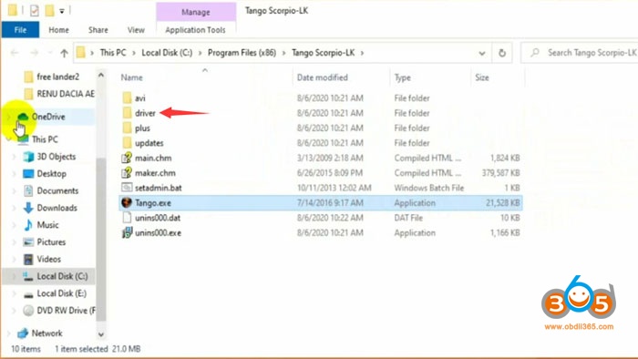Expand the OneDrive tree node
This screenshot has width=638, height=359.
coord(9,118)
